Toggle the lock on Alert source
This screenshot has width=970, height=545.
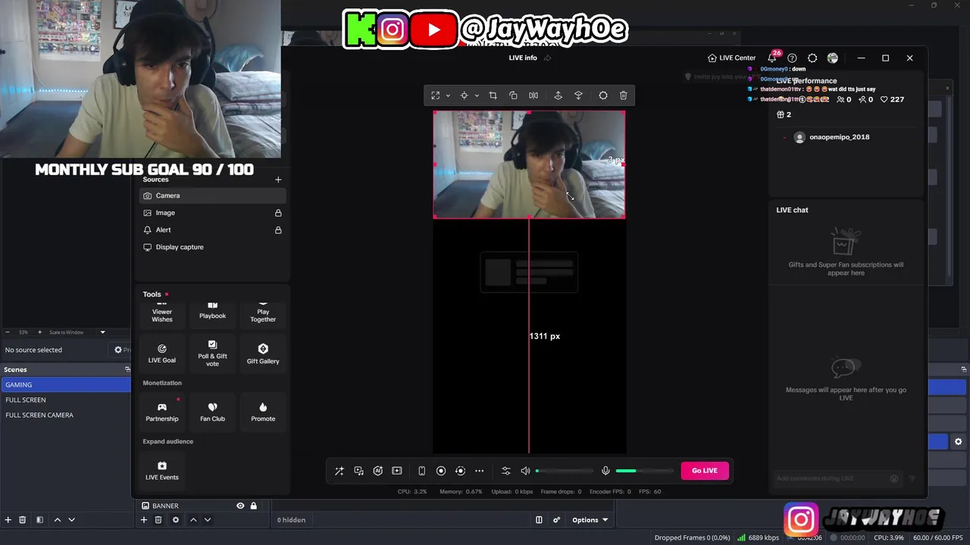(x=278, y=230)
